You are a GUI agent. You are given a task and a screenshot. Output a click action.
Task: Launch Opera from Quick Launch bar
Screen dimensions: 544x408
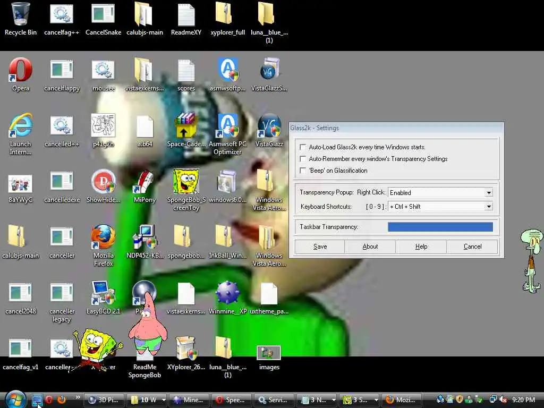(x=49, y=400)
